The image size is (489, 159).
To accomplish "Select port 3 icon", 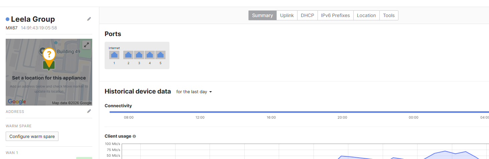I will click(x=139, y=55).
